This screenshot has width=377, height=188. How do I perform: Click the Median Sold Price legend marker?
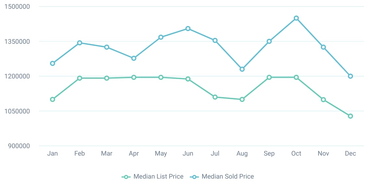tap(195, 177)
